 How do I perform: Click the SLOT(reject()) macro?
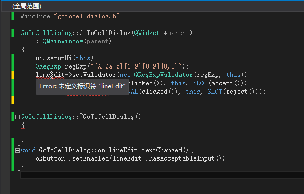[x=234, y=92]
